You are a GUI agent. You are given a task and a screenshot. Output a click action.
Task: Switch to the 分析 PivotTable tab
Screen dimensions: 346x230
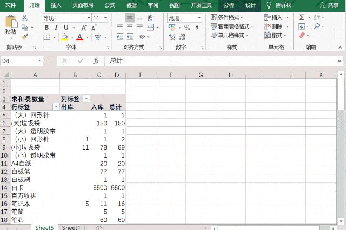coord(229,5)
